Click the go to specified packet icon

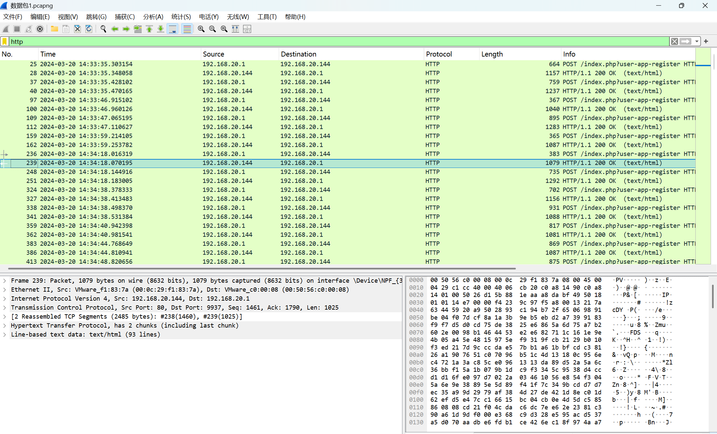138,29
